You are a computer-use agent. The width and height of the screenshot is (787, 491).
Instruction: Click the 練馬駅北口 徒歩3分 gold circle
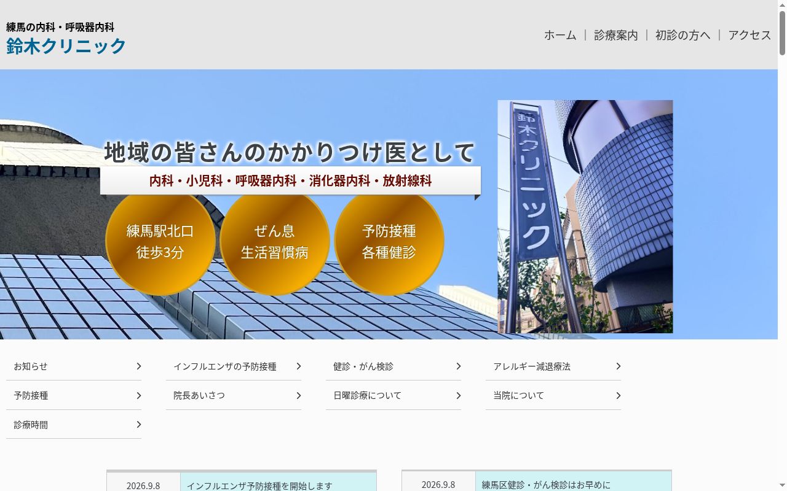[x=160, y=241]
